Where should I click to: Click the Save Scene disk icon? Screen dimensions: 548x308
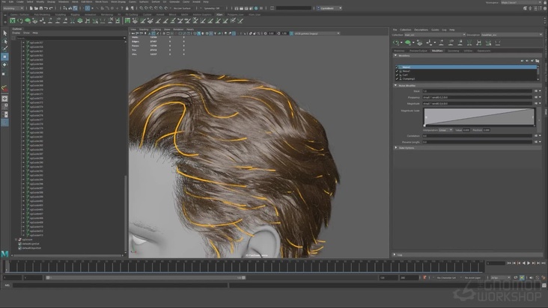pos(41,8)
